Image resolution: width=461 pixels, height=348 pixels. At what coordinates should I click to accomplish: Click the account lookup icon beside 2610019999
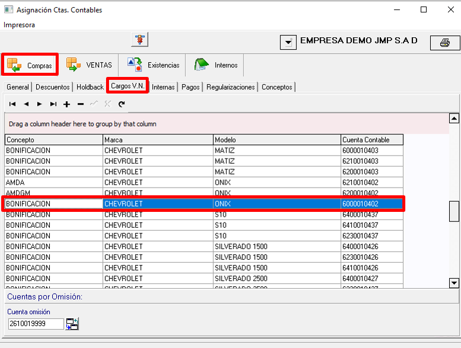click(x=72, y=324)
